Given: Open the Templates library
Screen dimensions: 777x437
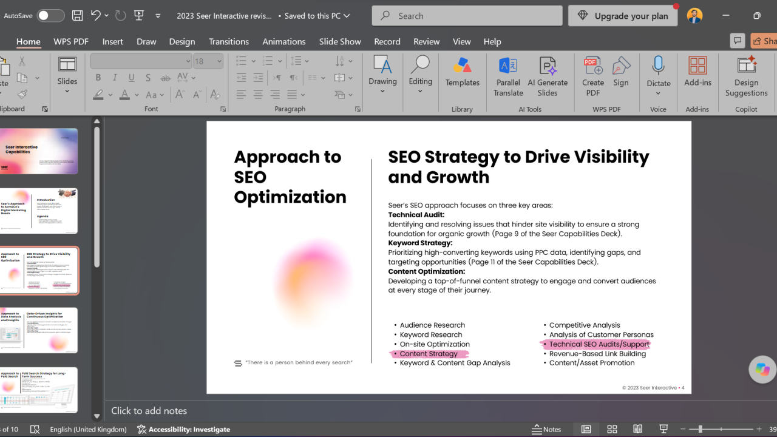Looking at the screenshot, I should pos(463,72).
